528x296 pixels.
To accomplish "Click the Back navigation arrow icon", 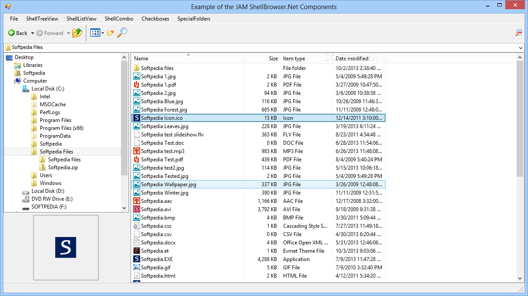I will tap(11, 33).
